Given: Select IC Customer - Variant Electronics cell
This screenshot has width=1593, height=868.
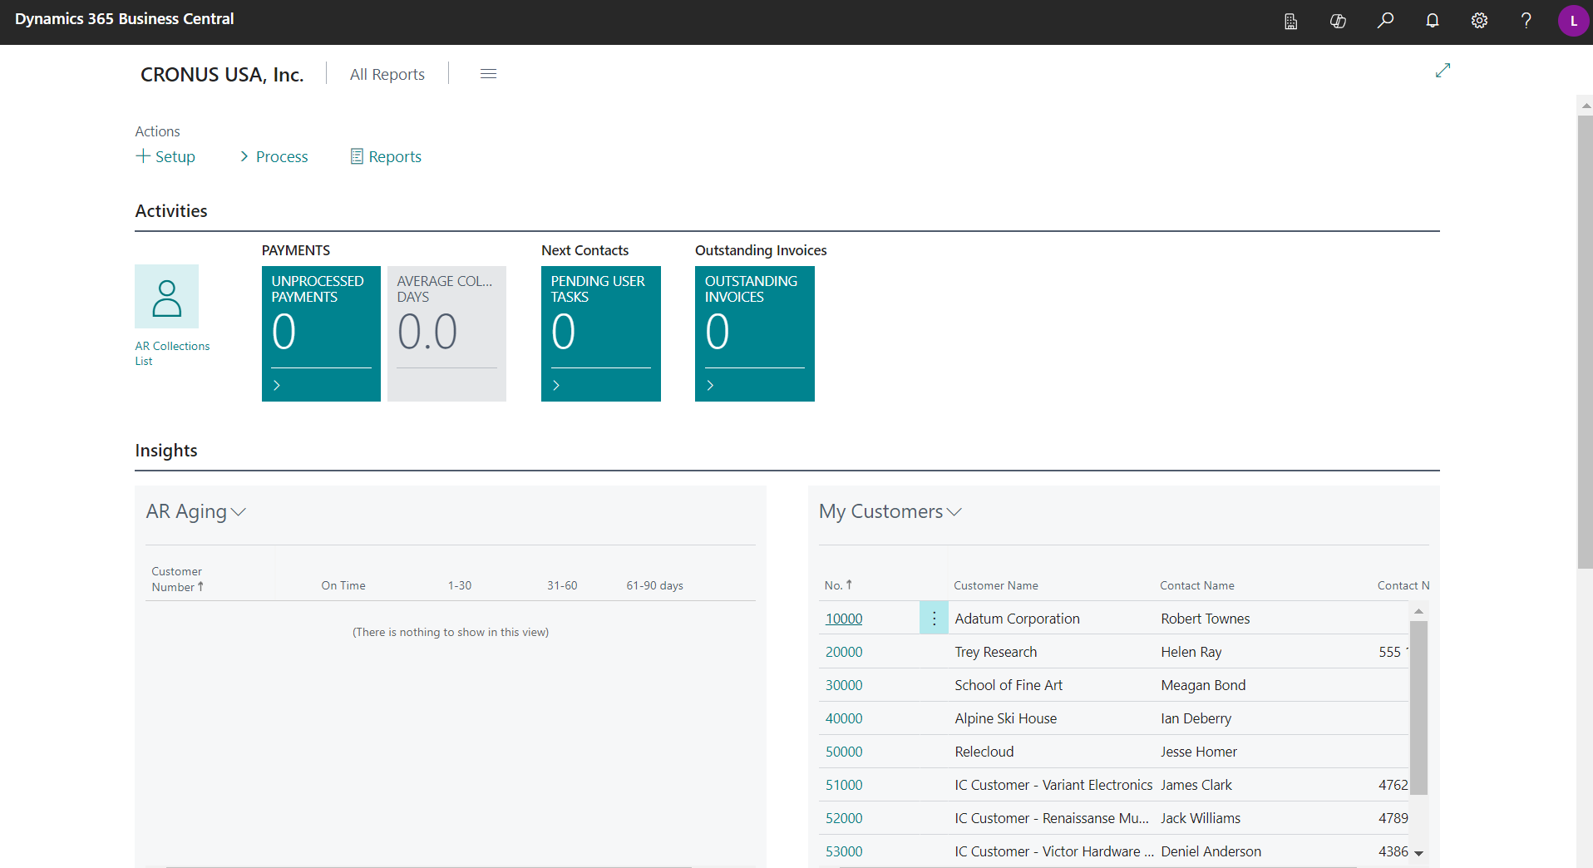Looking at the screenshot, I should click(1053, 785).
